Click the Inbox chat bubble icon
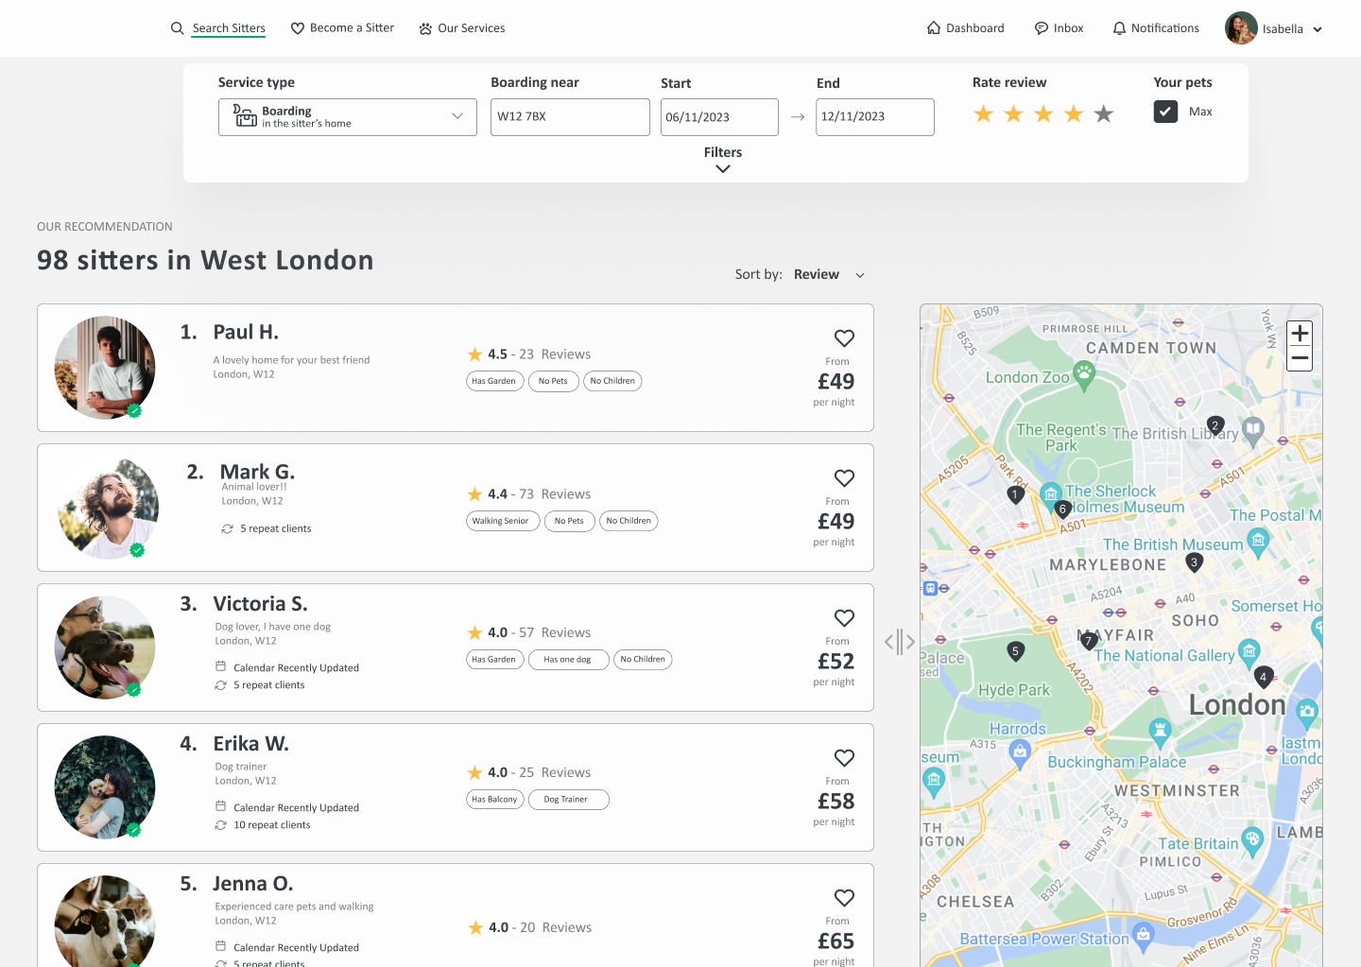This screenshot has height=967, width=1361. [x=1042, y=28]
